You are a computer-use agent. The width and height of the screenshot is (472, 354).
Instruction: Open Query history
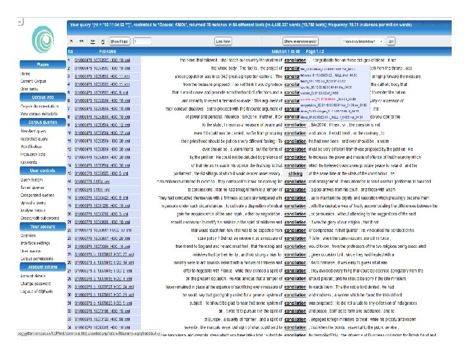[31, 180]
